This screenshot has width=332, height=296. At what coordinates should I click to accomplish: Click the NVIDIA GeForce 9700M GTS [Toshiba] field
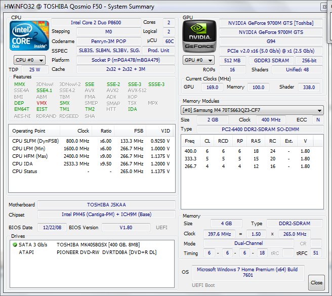(x=271, y=23)
